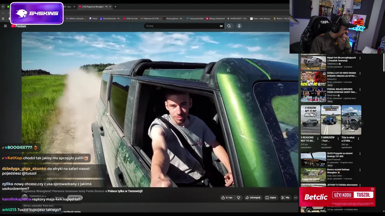Open the Twitch bookmark
Viewport: 385px width, 216px height.
93,19
